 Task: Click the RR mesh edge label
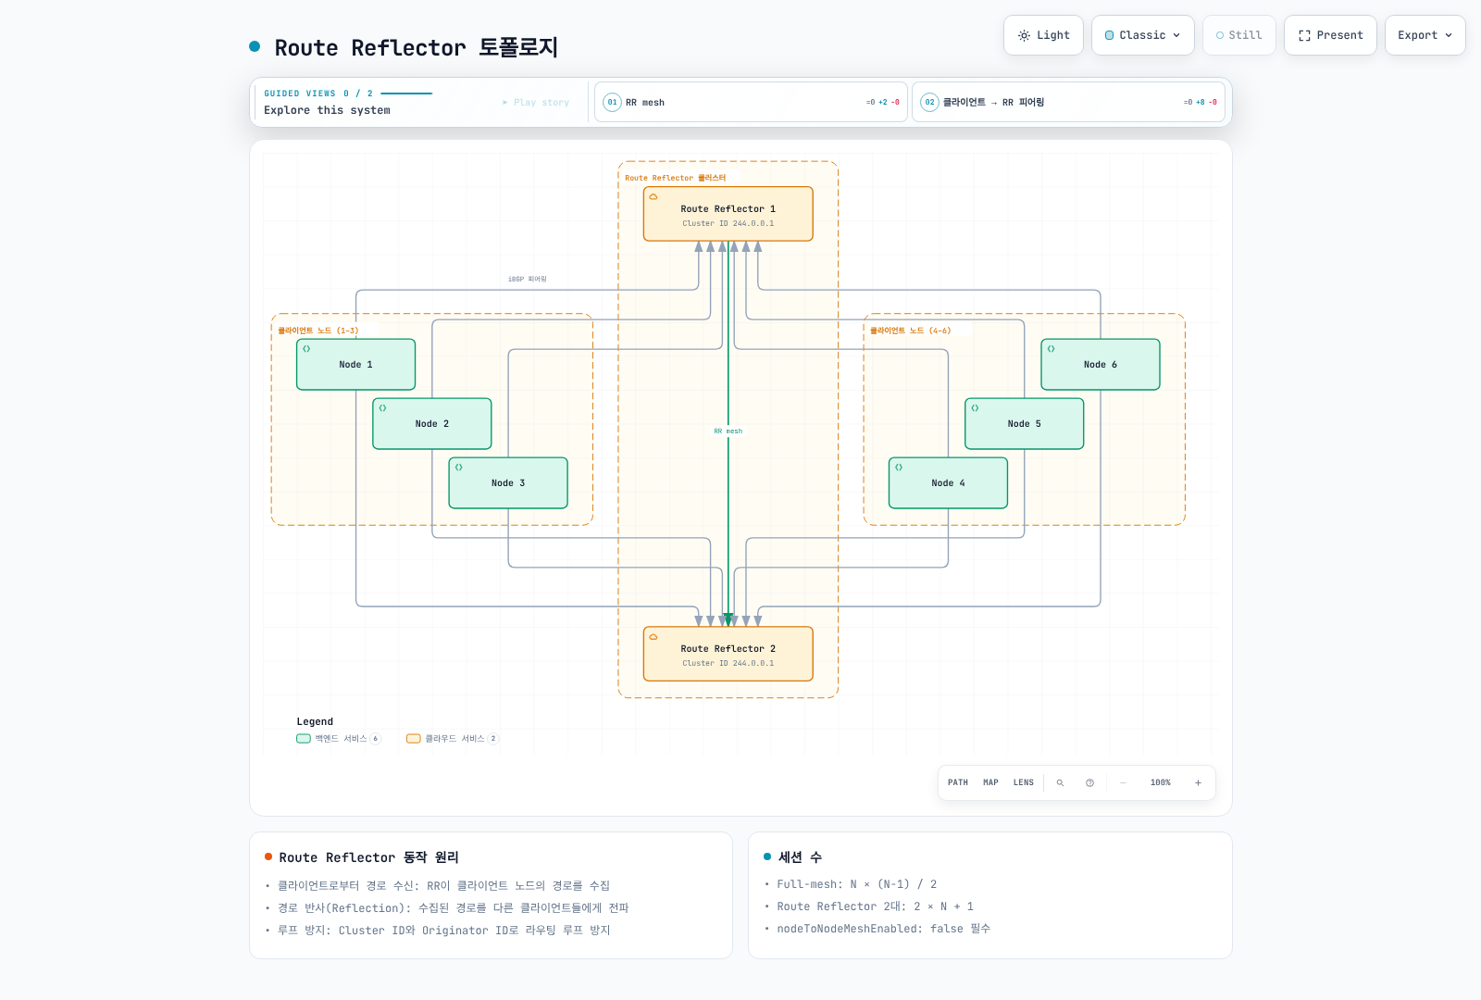[x=728, y=431]
